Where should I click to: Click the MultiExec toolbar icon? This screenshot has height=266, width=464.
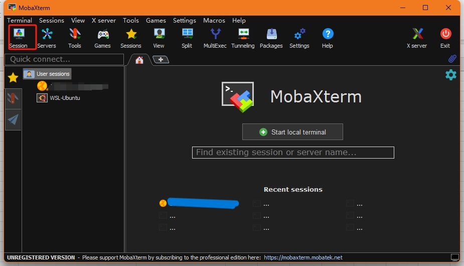click(x=215, y=38)
